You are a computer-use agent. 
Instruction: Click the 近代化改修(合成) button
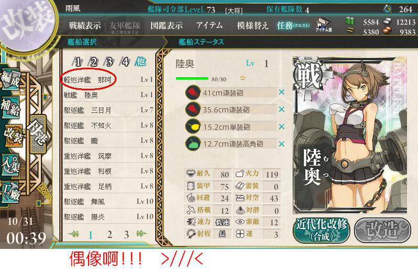click(x=321, y=230)
